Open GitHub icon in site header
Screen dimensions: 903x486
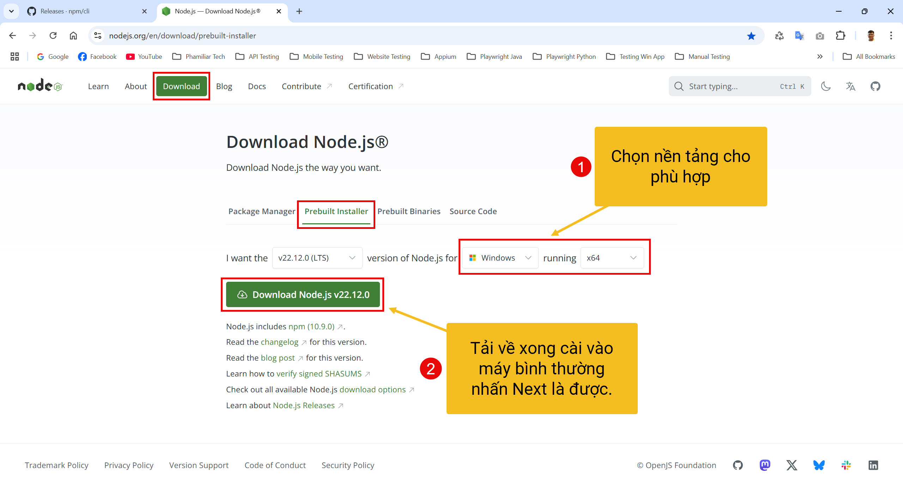875,86
